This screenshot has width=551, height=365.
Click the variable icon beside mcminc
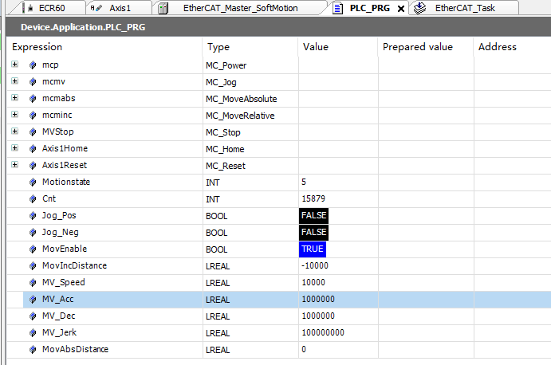(x=33, y=116)
